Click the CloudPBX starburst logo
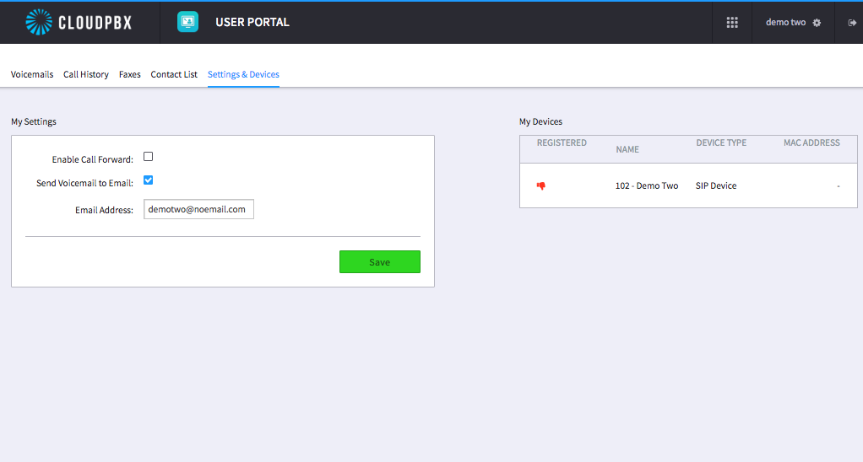The image size is (863, 462). (39, 23)
